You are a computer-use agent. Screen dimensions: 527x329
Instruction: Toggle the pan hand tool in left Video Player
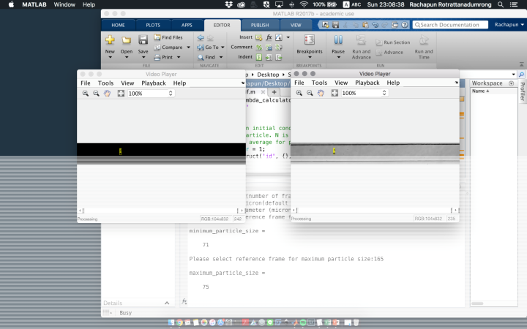107,94
